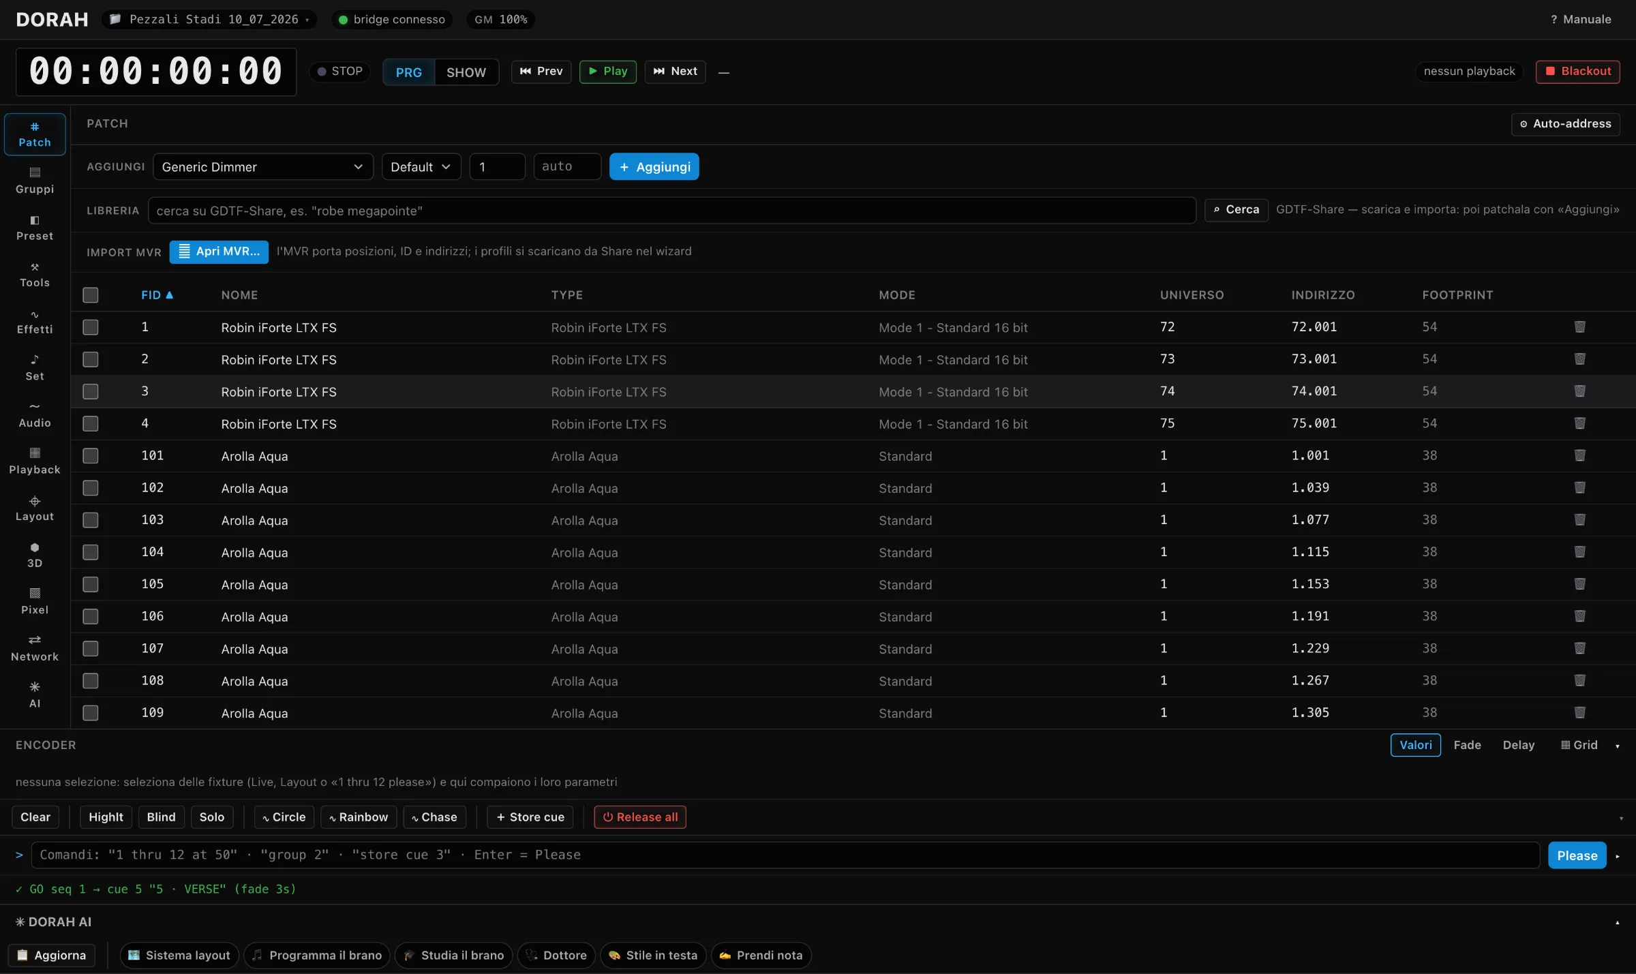Switch to PRG mode
This screenshot has height=974, width=1636.
click(408, 72)
